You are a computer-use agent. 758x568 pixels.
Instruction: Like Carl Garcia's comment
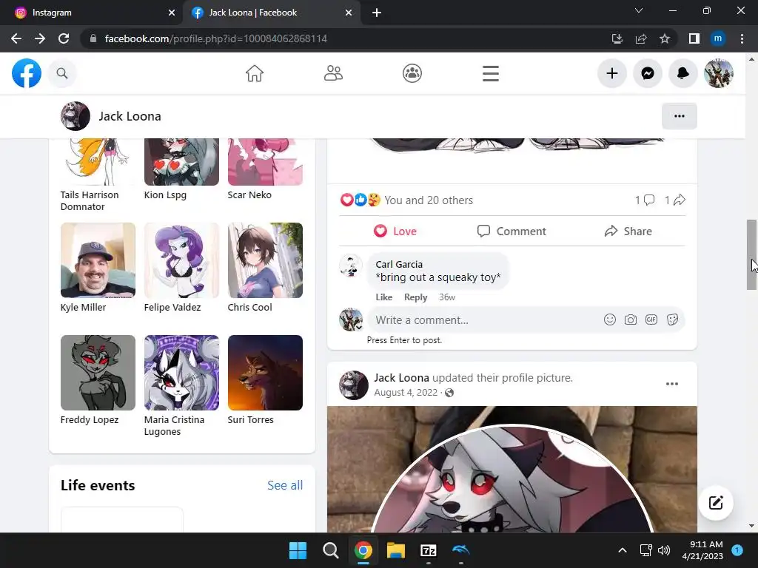click(384, 297)
